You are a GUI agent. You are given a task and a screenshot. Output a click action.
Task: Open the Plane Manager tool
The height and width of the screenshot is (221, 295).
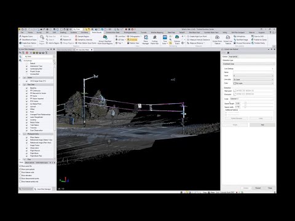(146, 40)
